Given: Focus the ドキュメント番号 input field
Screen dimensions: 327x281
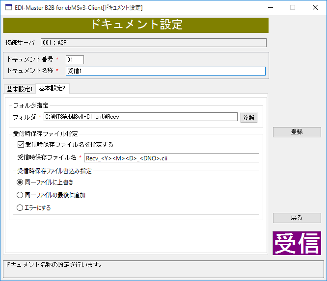Looking at the screenshot, I should (x=75, y=60).
